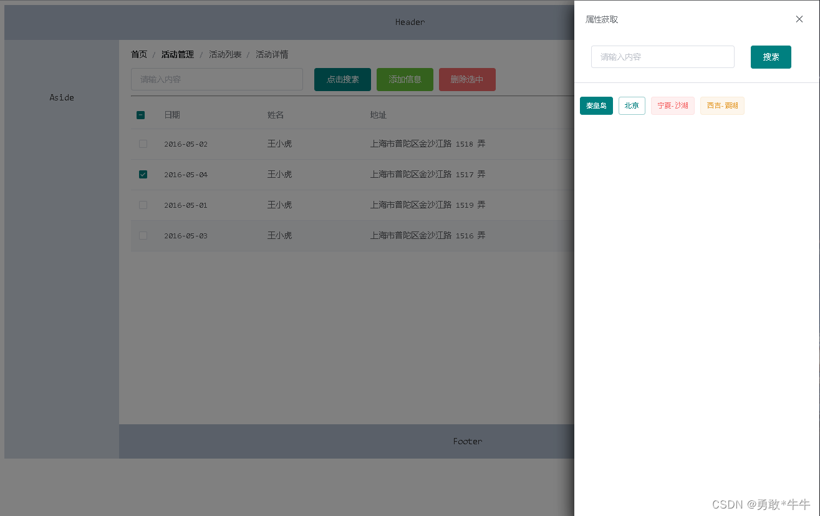Uncheck the 2016-05-04 row checkbox

tap(143, 174)
